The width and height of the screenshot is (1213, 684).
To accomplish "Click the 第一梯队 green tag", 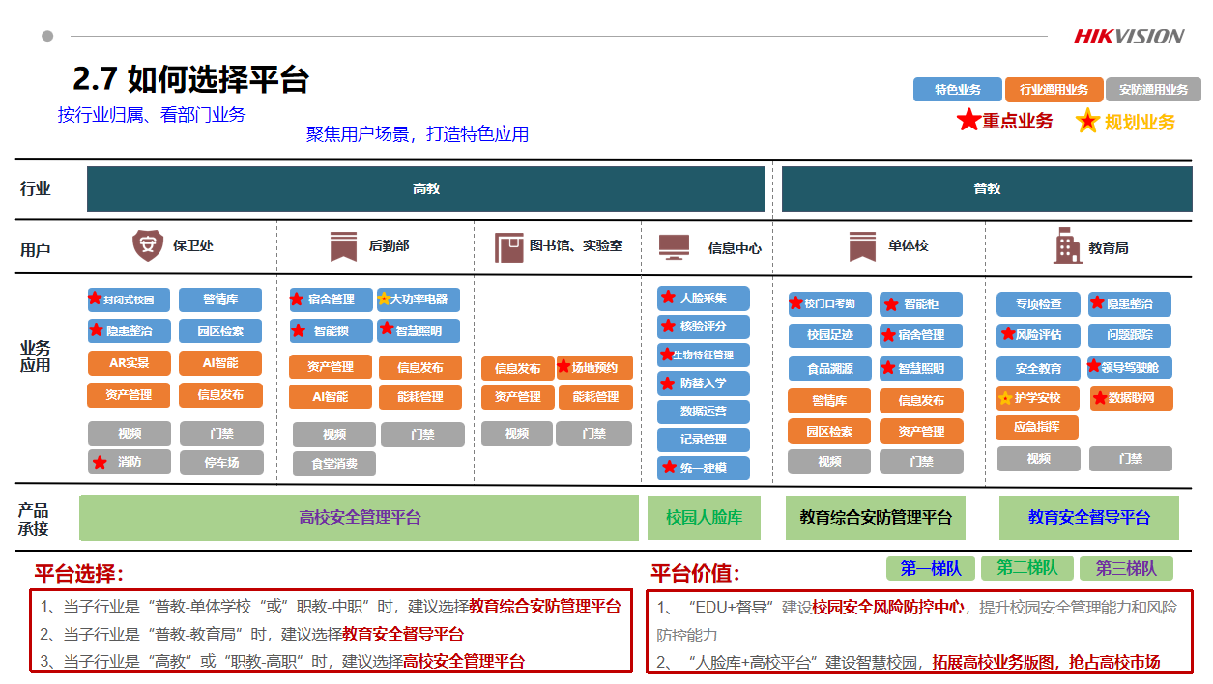I will coord(931,568).
